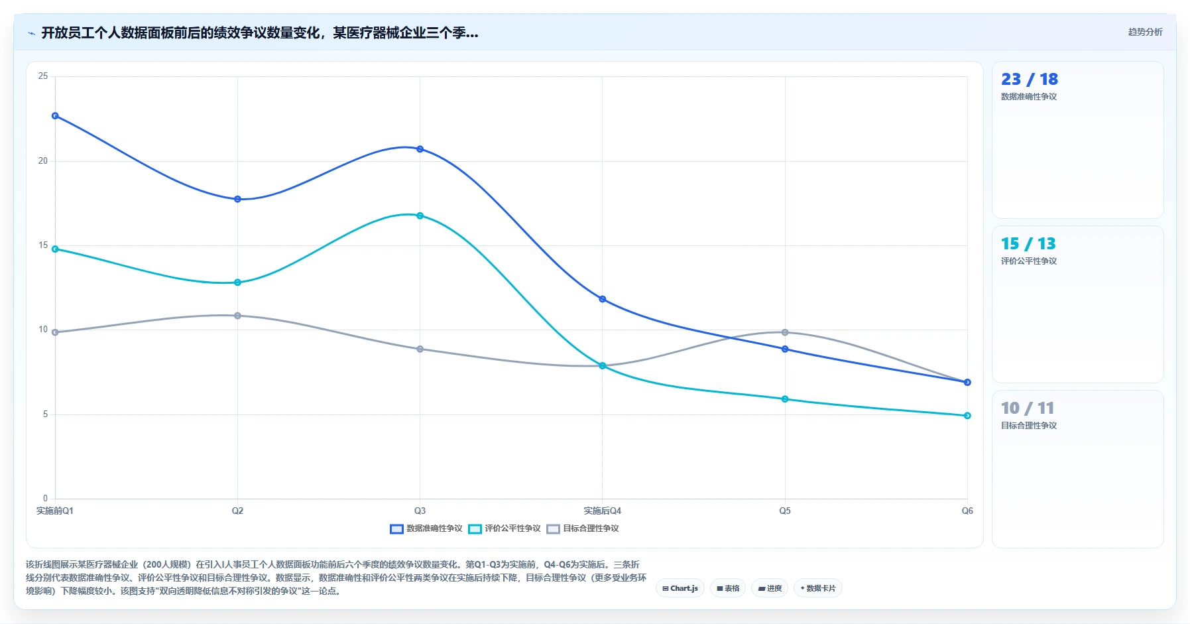Screen dimensions: 1190x624
Task: Click the panel title about 绩效争议数量变化
Action: pyautogui.click(x=260, y=33)
